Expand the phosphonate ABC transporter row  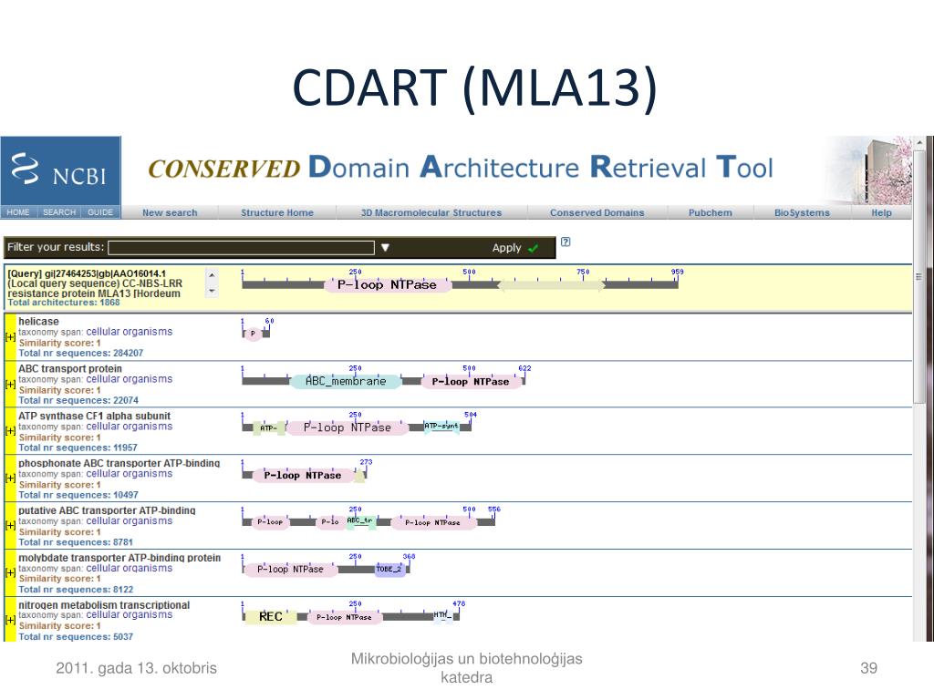(x=10, y=478)
